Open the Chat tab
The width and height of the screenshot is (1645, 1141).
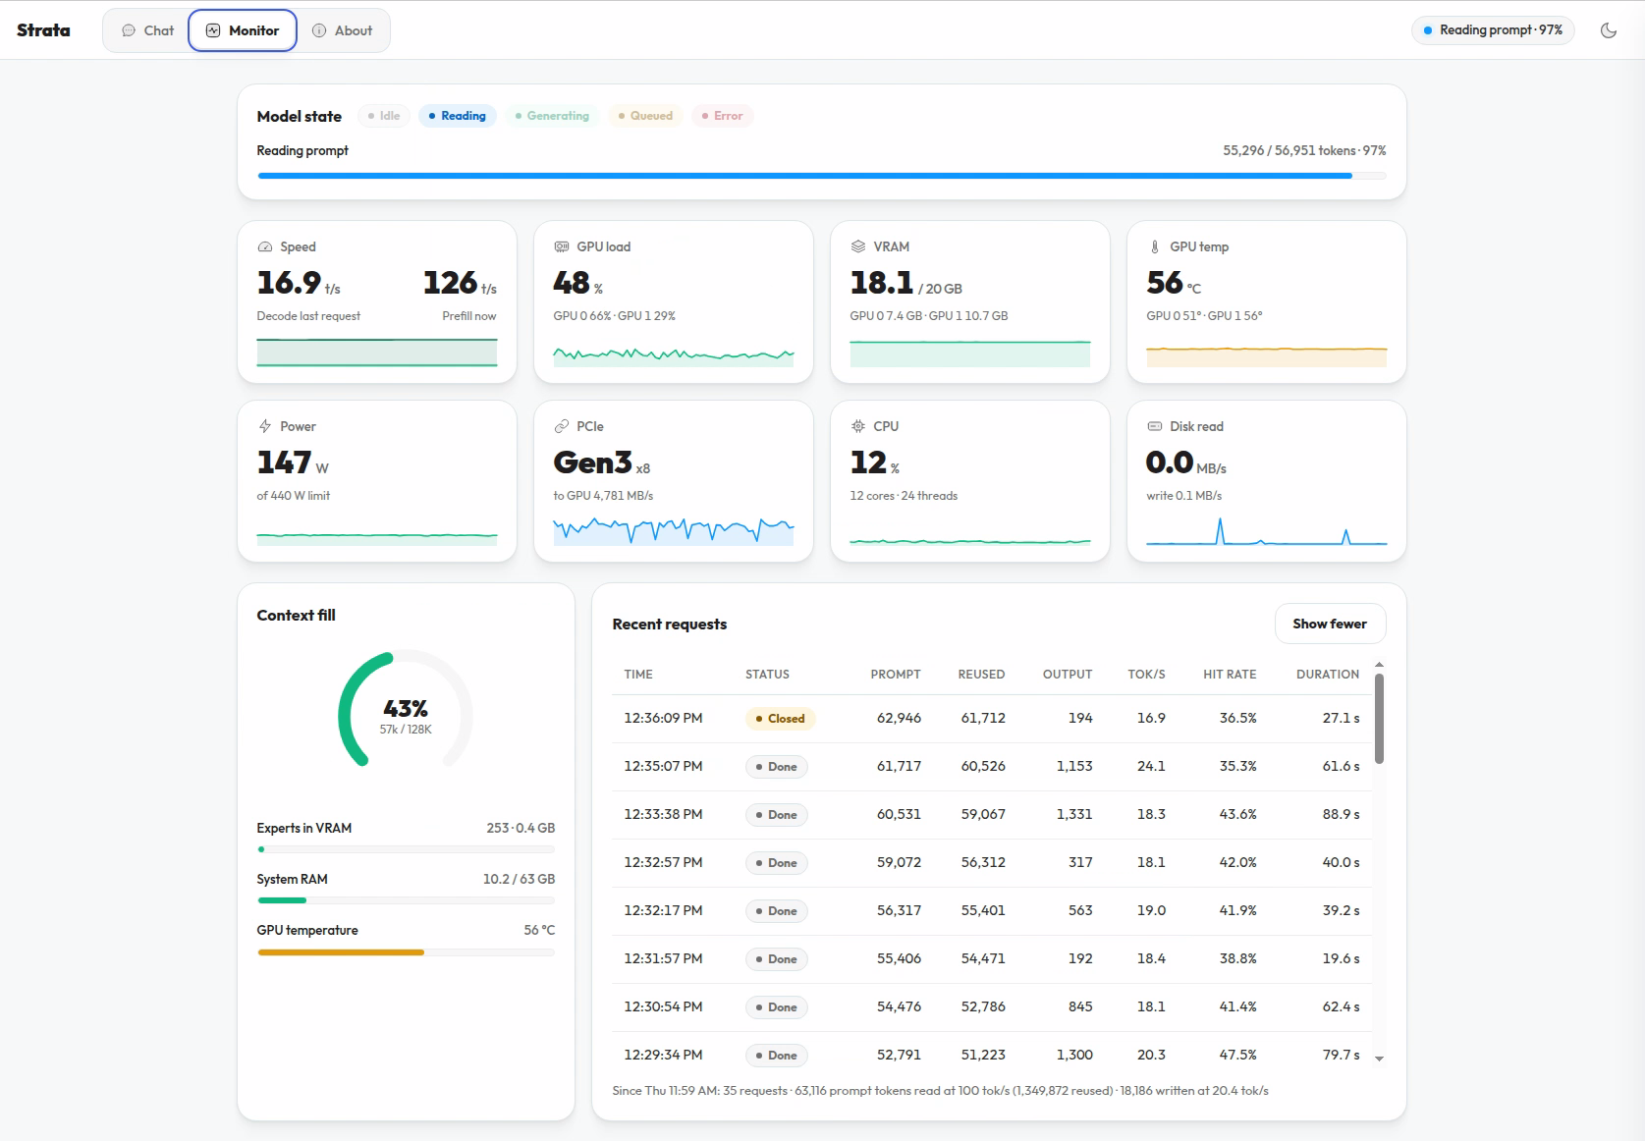(147, 30)
